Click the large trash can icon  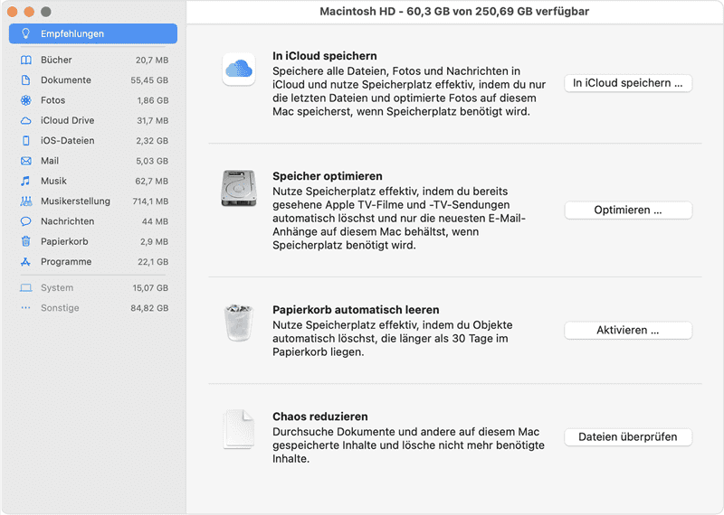tap(239, 323)
